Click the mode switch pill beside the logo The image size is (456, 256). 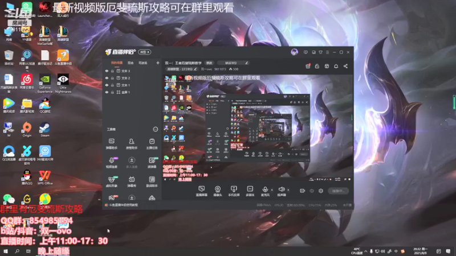[145, 52]
